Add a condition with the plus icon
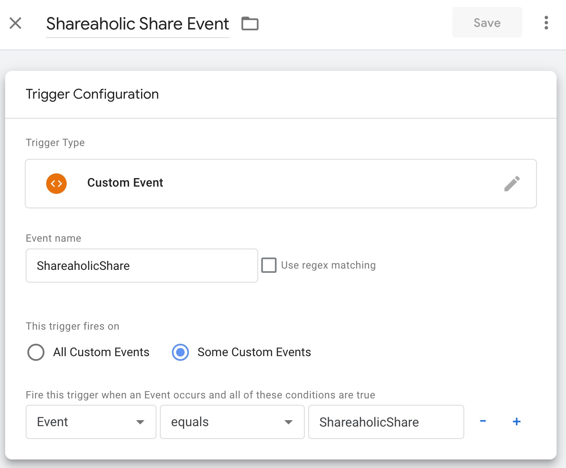 (x=516, y=421)
